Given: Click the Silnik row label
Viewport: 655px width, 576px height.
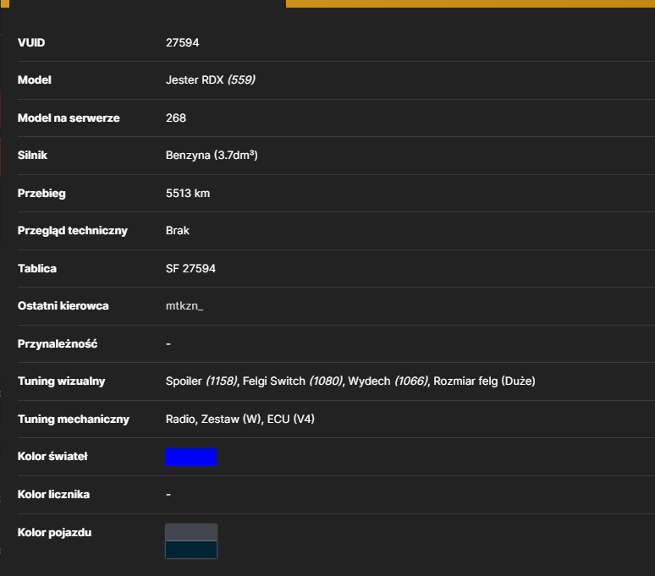Looking at the screenshot, I should coord(32,156).
